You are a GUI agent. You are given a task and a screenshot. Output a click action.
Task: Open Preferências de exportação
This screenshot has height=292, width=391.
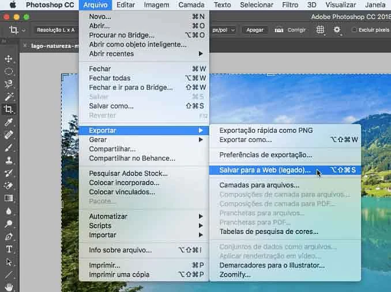(285, 155)
